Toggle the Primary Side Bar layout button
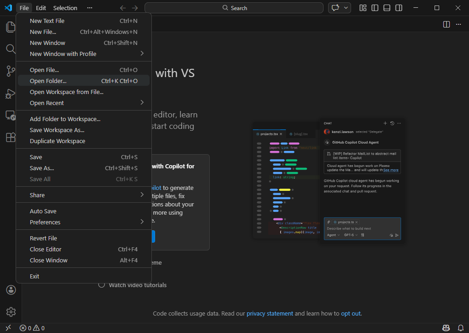This screenshot has width=469, height=333. (x=375, y=8)
